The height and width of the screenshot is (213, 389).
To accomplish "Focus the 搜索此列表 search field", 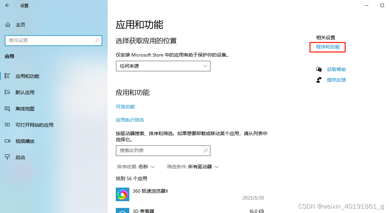I will tap(163, 150).
